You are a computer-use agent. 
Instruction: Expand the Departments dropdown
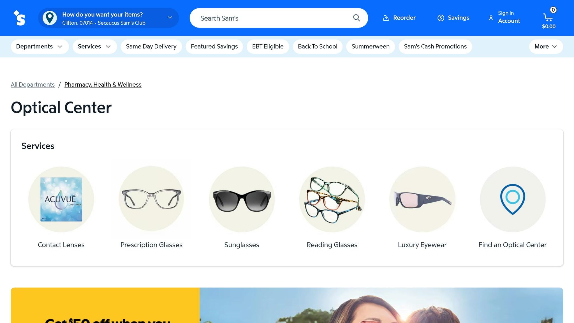click(40, 47)
